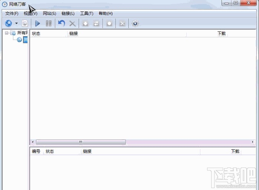Click the greyed document toolbar icon
The width and height of the screenshot is (259, 190).
(x=25, y=23)
